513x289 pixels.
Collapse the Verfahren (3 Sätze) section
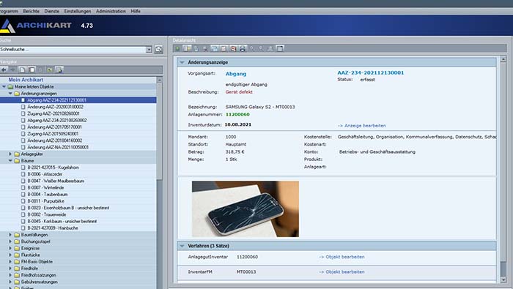[182, 246]
